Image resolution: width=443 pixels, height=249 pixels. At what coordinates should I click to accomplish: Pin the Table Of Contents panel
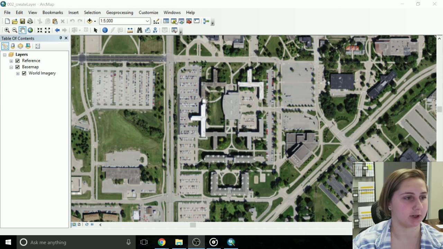pos(61,38)
